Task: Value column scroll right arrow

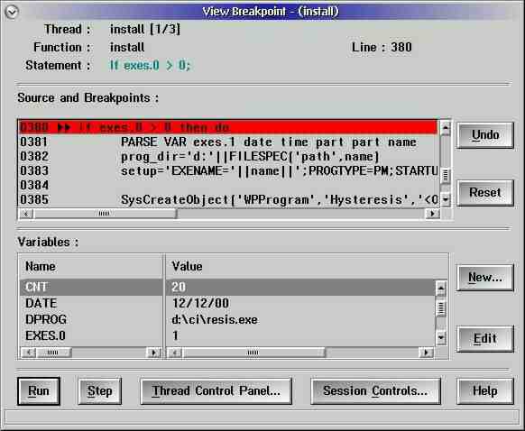Action: (427, 353)
